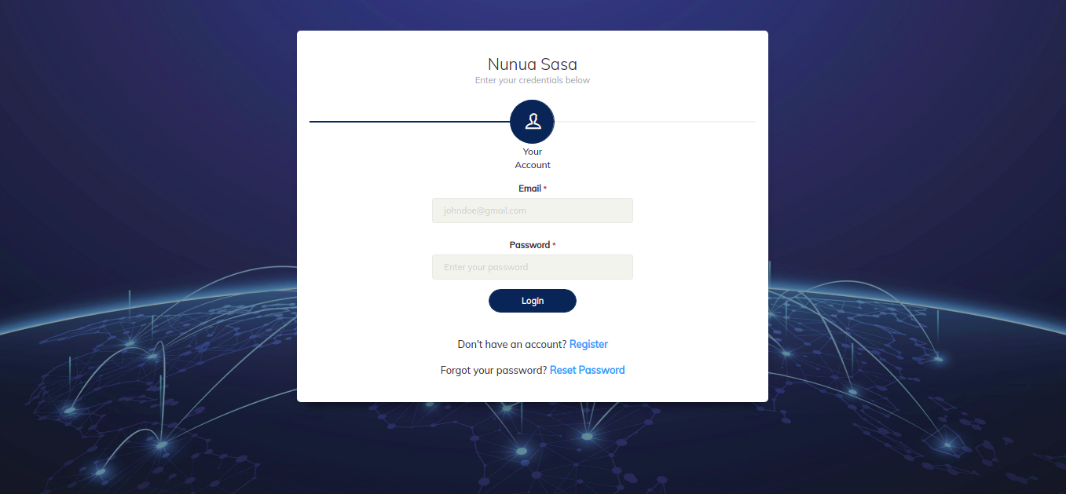Open the Register link
Viewport: 1066px width, 494px height.
pyautogui.click(x=588, y=344)
